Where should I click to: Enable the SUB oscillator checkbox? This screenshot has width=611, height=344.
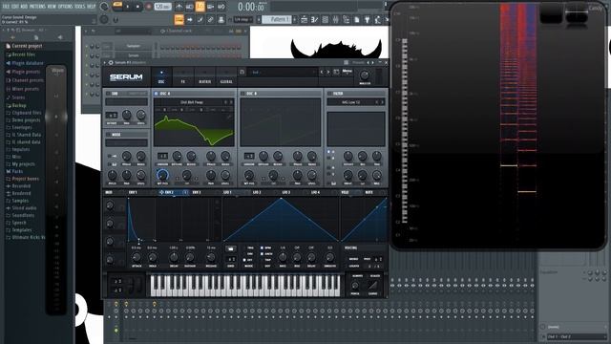point(108,94)
